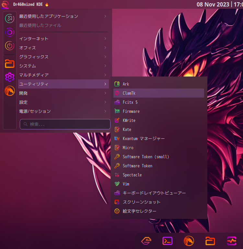Viewport: 243px width, 249px height.
Task: Open the folder icon in menu sidebar
Action: 9,64
